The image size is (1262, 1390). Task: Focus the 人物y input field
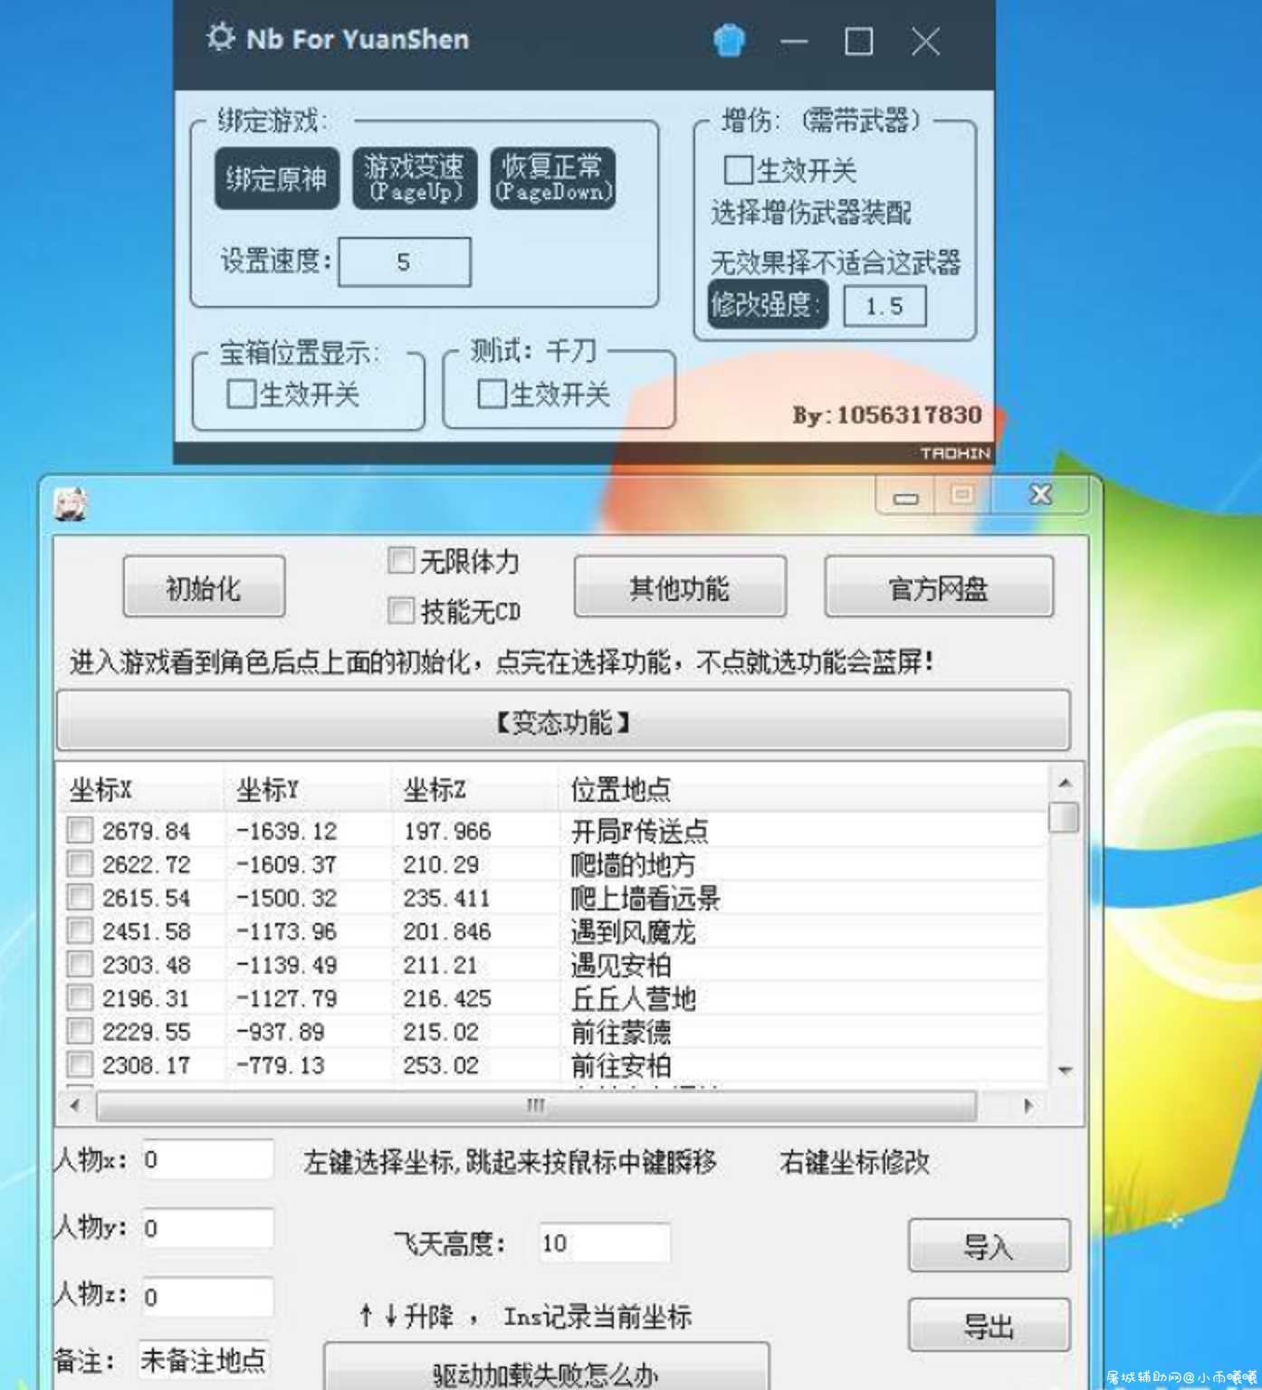[207, 1228]
